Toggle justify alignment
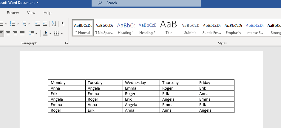Viewport: 281px width, 128px height. coord(22,33)
